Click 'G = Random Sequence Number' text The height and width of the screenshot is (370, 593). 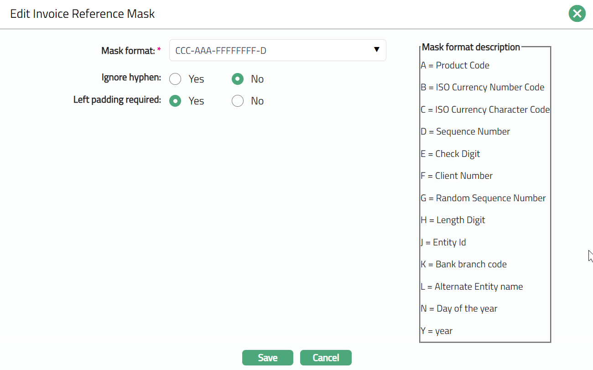point(483,198)
